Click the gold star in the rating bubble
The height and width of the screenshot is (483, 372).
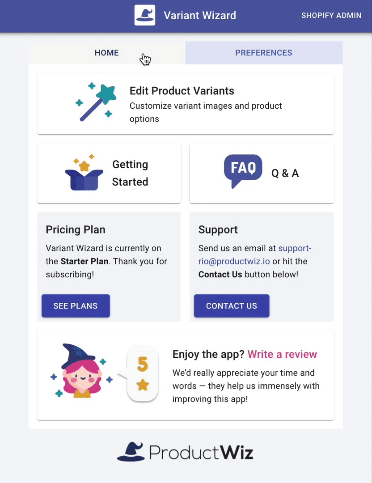(x=143, y=385)
